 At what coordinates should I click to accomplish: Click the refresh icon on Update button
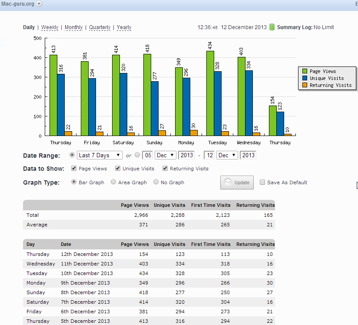227,182
